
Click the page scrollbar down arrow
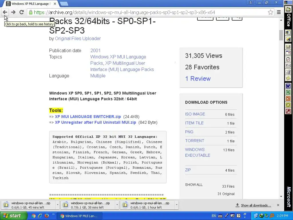(281, 197)
